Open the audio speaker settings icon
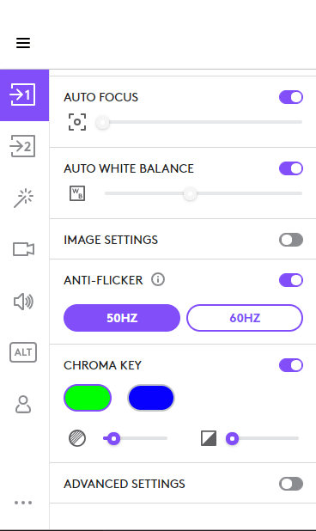316x531 pixels. [23, 302]
